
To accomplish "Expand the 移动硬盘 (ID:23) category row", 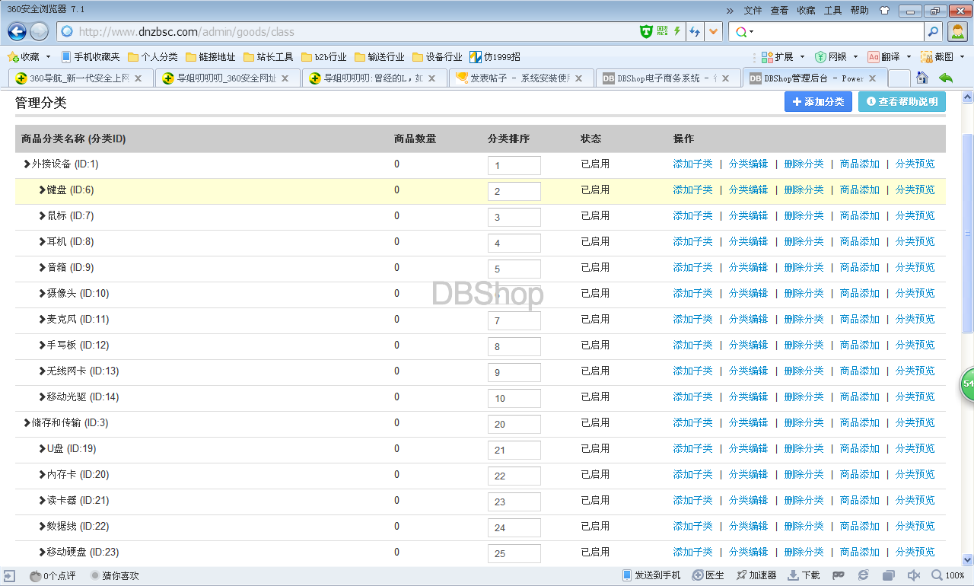I will [43, 552].
